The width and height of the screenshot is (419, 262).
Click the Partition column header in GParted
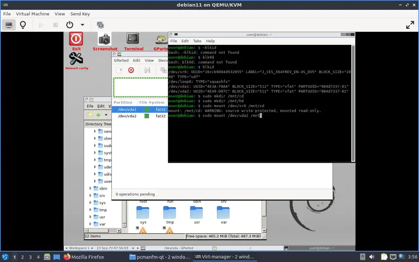(x=125, y=102)
